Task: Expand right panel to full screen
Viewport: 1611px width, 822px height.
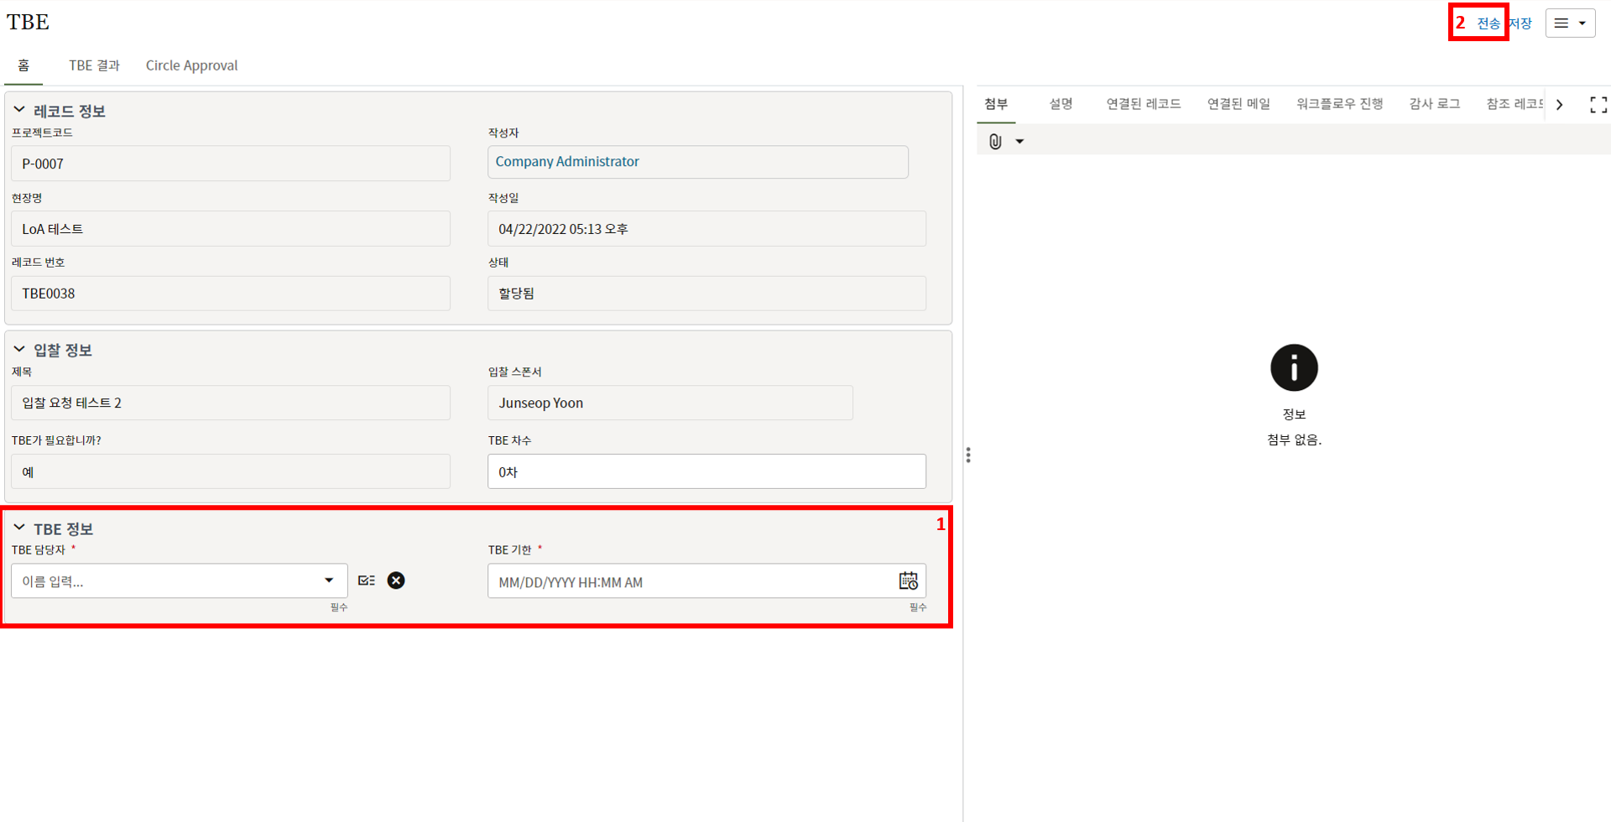Action: click(1598, 105)
